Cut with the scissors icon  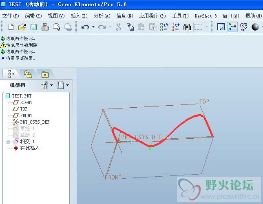pyautogui.click(x=118, y=27)
